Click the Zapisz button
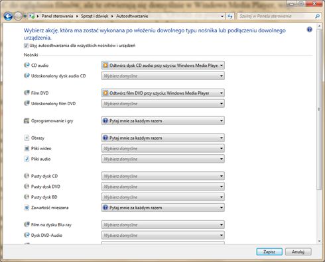This screenshot has width=325, height=262. (269, 251)
